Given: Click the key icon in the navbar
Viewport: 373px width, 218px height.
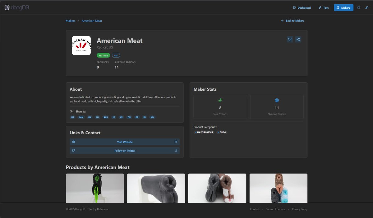Looking at the screenshot, I should click(367, 7).
